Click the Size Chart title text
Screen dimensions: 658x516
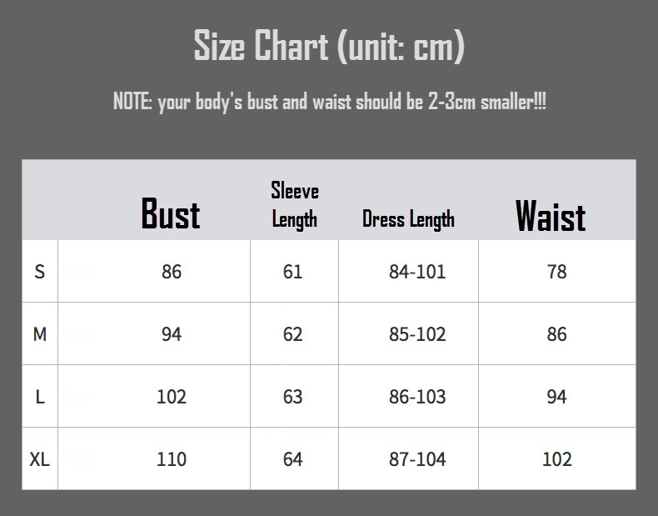(x=329, y=46)
